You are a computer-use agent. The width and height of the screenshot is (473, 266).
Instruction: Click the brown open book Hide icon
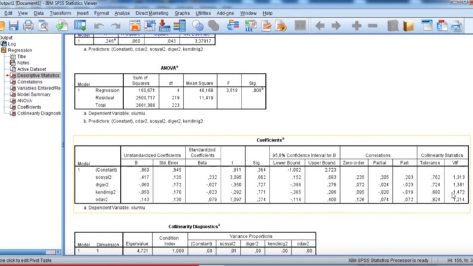pyautogui.click(x=408, y=26)
